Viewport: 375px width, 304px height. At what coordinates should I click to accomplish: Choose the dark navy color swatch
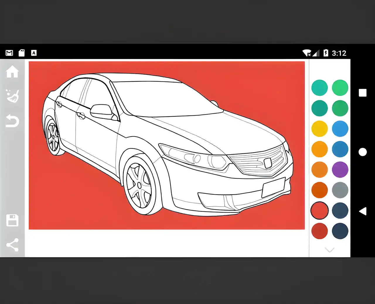click(x=340, y=231)
